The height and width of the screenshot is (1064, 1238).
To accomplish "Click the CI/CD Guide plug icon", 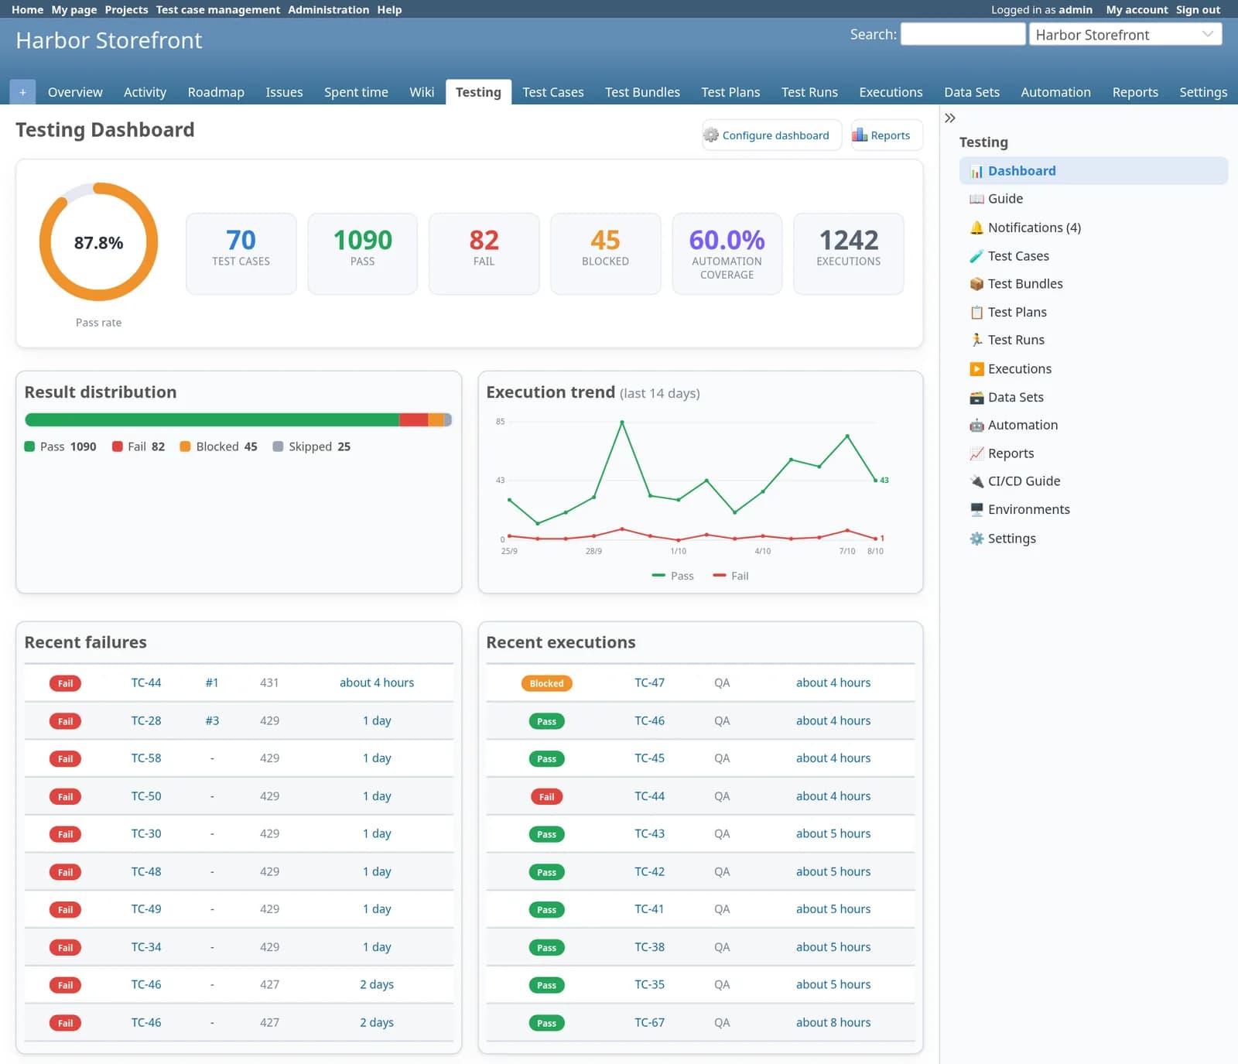I will click(976, 481).
